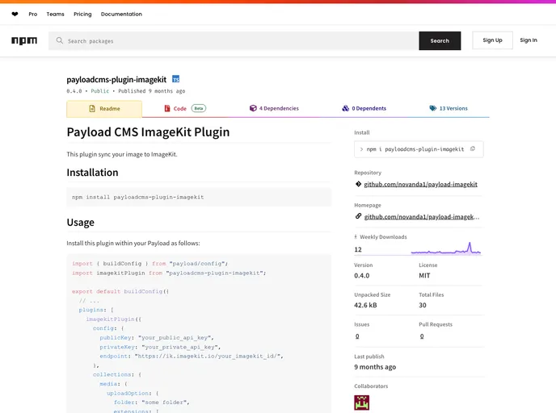Open the Pro menu item
Viewport: 556px width, 413px height.
pyautogui.click(x=33, y=15)
